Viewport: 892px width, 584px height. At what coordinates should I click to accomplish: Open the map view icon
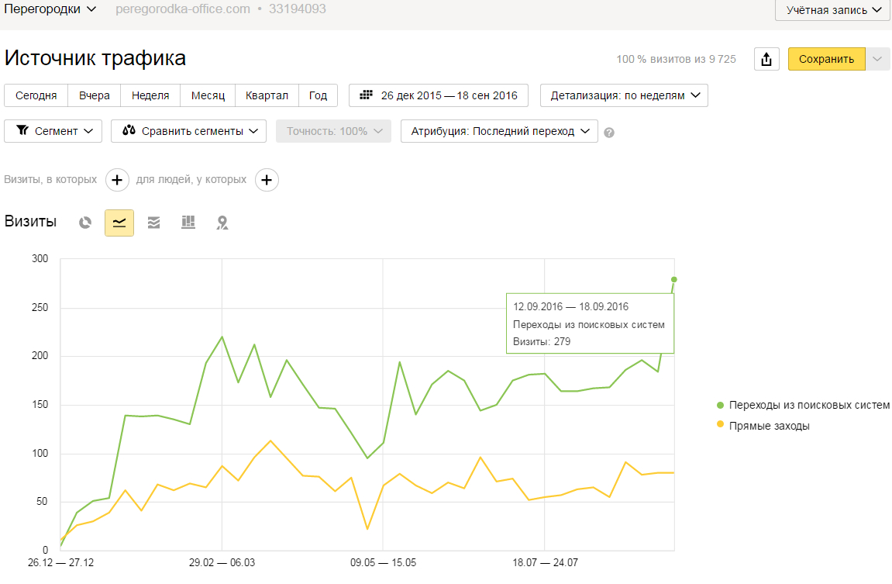(222, 223)
